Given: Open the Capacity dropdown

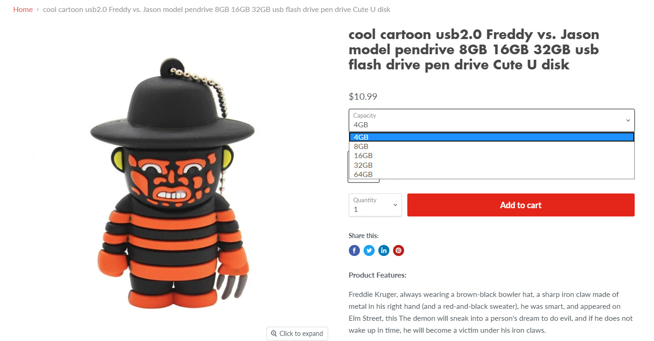Looking at the screenshot, I should coord(491,120).
